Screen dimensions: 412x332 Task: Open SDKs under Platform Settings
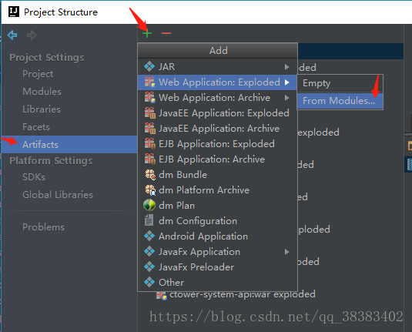pos(34,177)
